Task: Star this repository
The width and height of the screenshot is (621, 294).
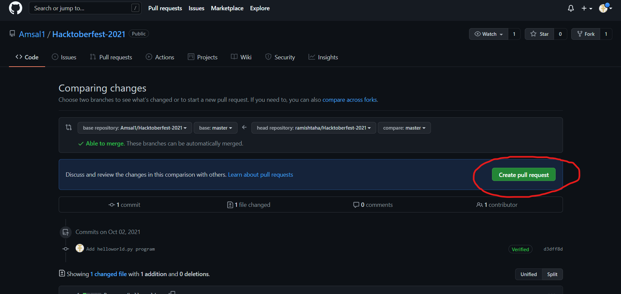Action: [539, 34]
